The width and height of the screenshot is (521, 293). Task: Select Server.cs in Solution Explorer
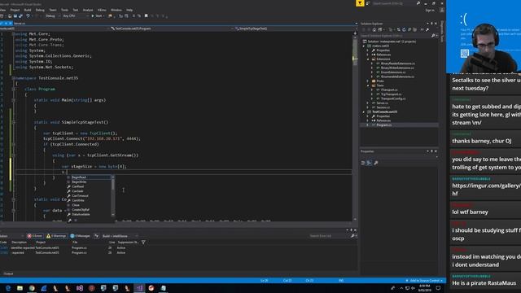click(x=382, y=103)
